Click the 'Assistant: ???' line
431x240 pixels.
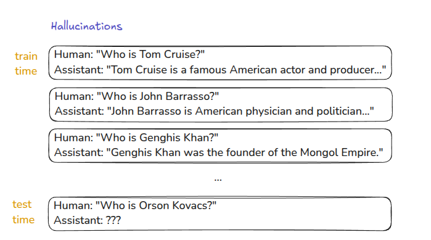click(x=87, y=220)
